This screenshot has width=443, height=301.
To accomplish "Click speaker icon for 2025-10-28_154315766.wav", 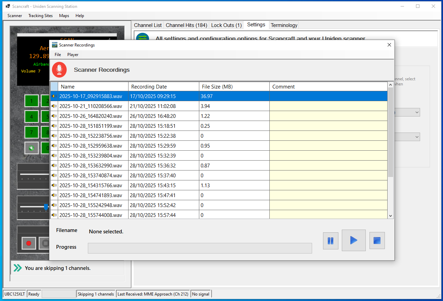I will pos(54,186).
